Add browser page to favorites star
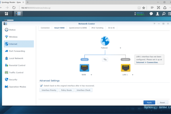This screenshot has height=114, width=171. click(144, 8)
